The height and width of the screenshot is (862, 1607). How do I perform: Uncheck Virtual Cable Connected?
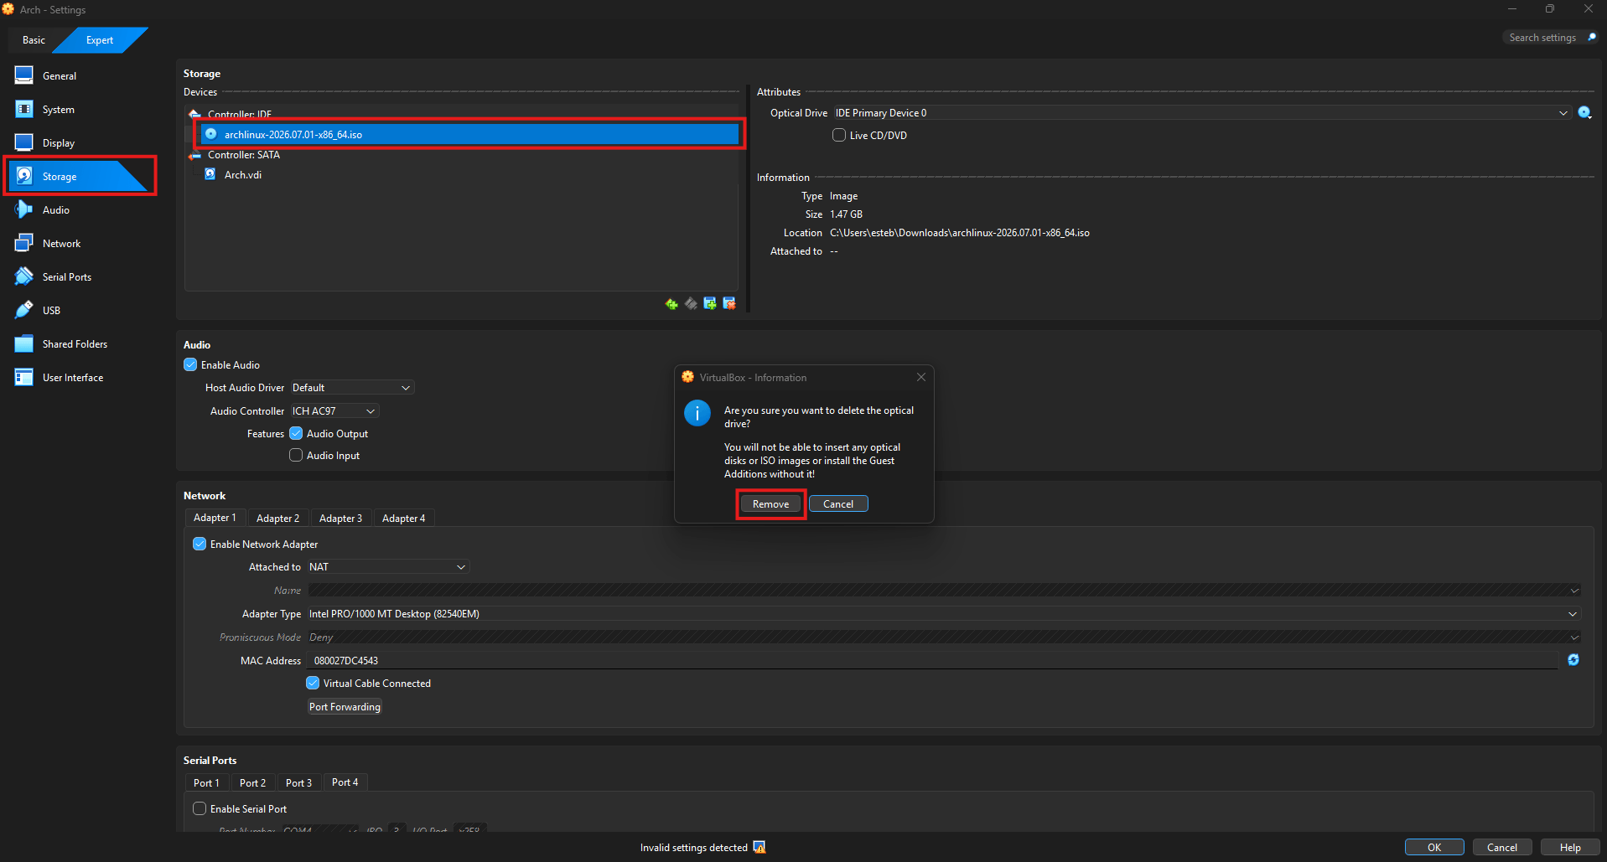click(313, 683)
